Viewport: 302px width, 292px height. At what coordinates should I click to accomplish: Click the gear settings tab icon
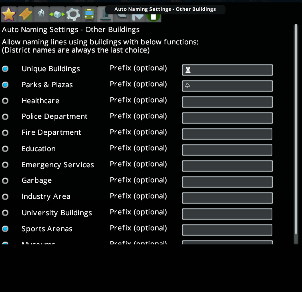click(x=73, y=14)
